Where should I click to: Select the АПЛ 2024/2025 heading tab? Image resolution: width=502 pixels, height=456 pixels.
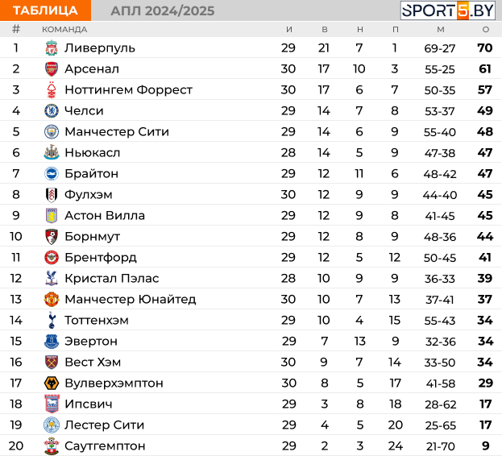[163, 11]
